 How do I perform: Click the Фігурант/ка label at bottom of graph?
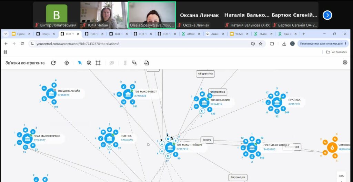tap(238, 177)
